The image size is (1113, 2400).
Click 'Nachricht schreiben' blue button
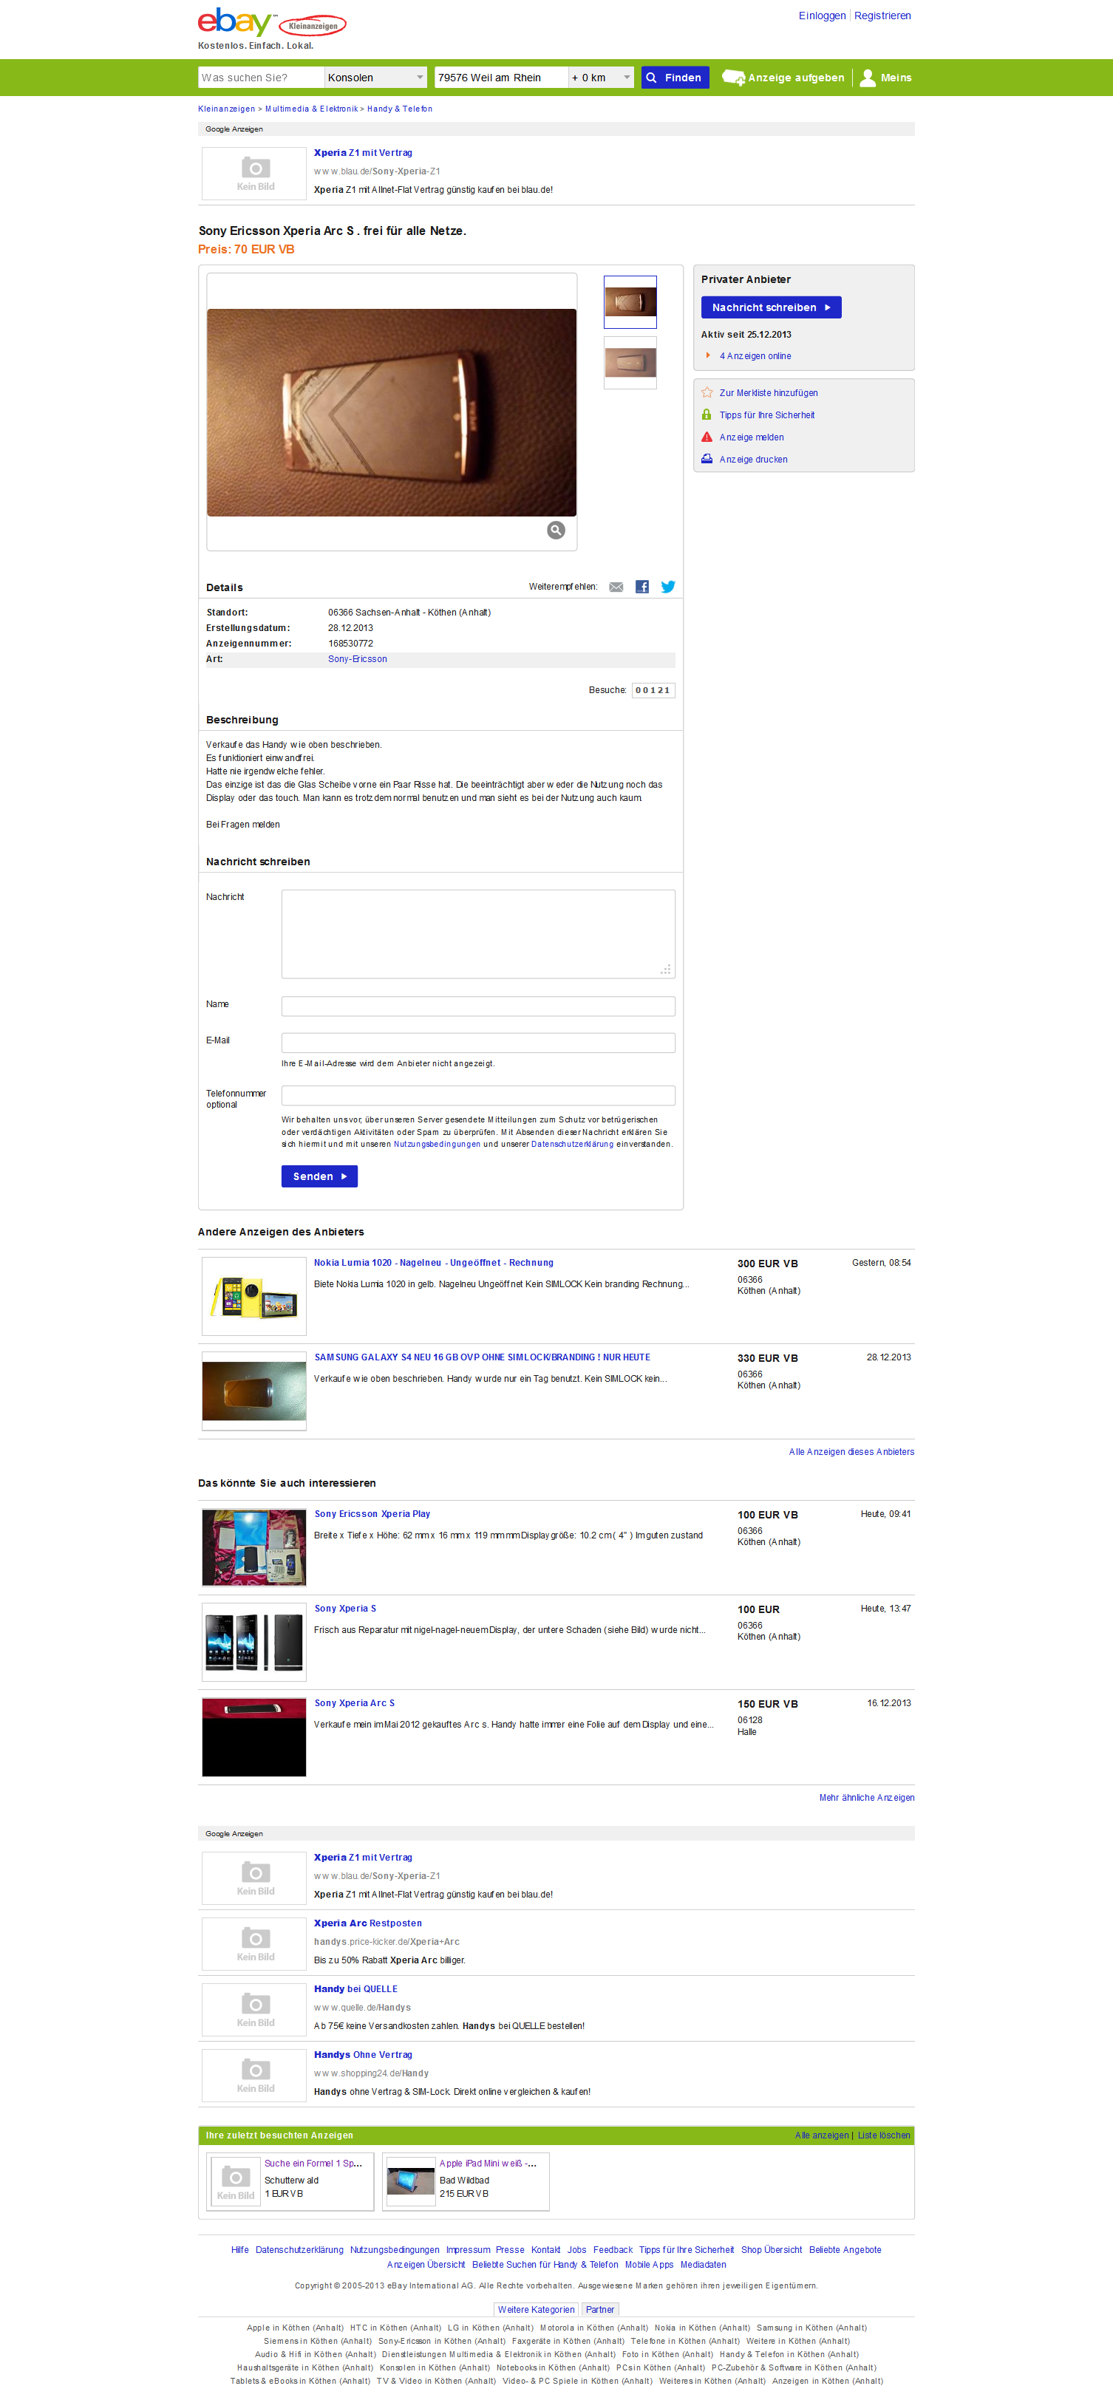coord(771,307)
